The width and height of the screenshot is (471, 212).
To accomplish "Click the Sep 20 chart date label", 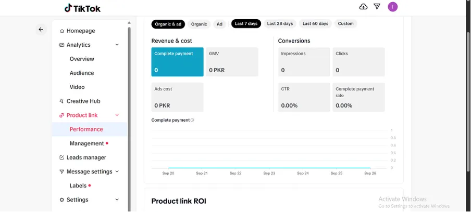I will tap(168, 174).
